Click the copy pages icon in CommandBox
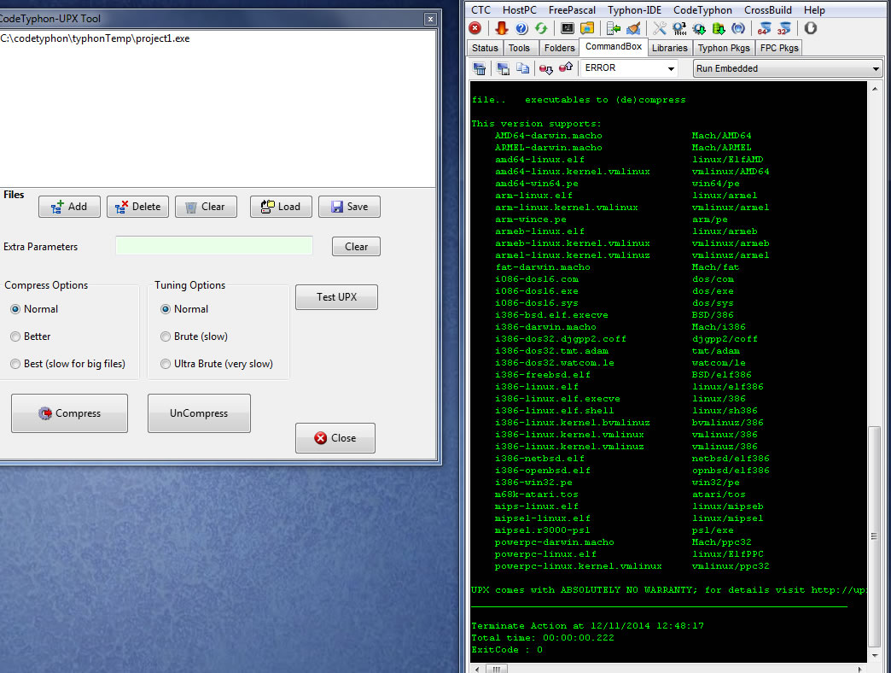 523,69
